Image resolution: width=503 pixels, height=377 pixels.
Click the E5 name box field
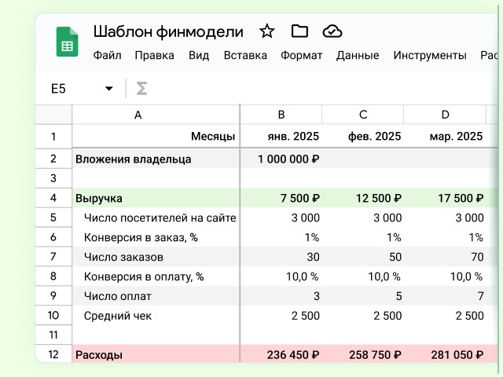coord(58,89)
